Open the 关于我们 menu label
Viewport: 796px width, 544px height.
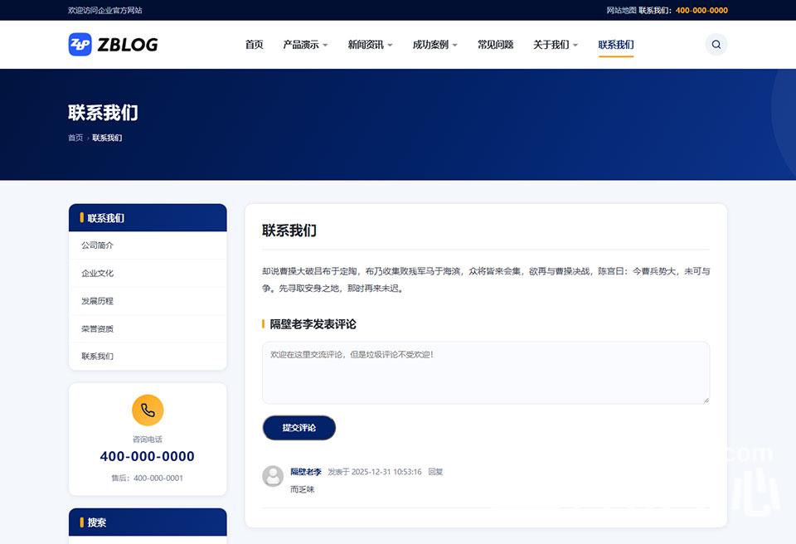pos(551,45)
